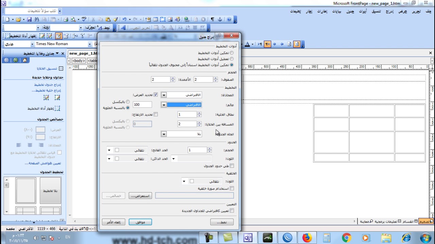Image resolution: width=435 pixels, height=244 pixels.
Task: Click the Font Color A icon
Action: point(247,44)
